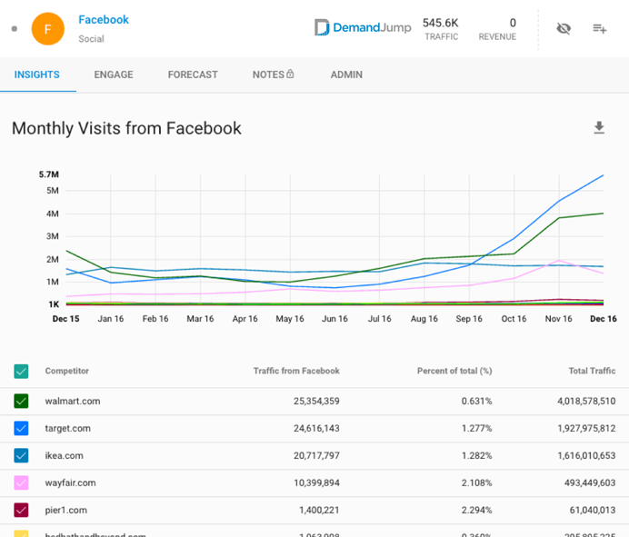This screenshot has width=629, height=537.
Task: Open the INSIGHTS tab
Action: (x=37, y=75)
